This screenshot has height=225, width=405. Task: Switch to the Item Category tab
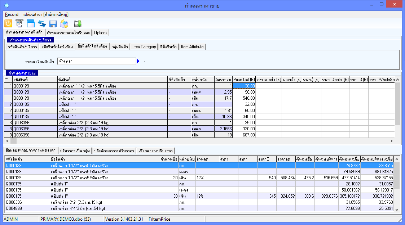click(144, 47)
